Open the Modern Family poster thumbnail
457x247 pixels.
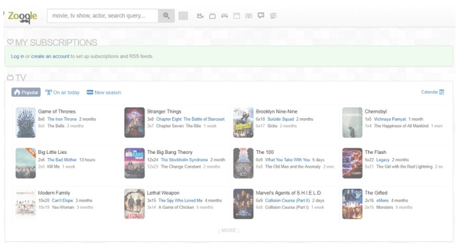coord(26,204)
